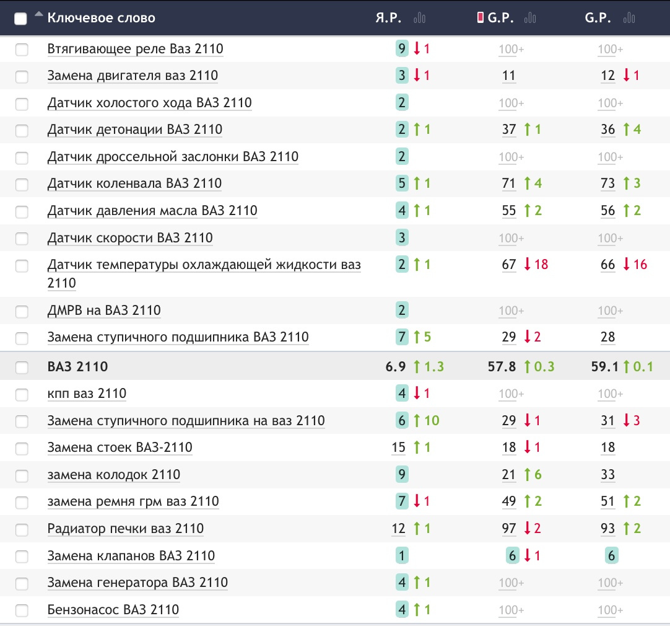This screenshot has height=626, width=670.
Task: Select the Замена двигателя ваз 2110 row checkbox
Action: tap(22, 76)
